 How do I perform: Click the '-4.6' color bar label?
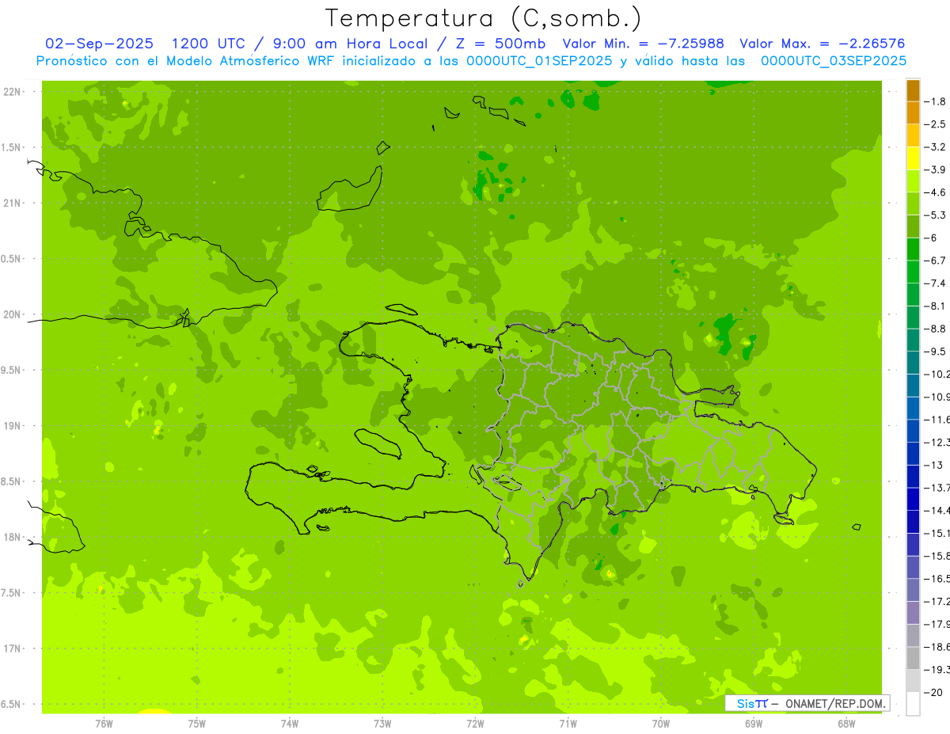935,192
